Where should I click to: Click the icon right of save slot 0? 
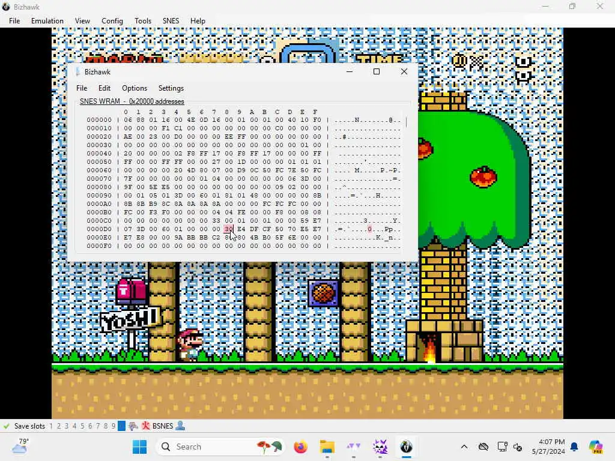pos(133,426)
